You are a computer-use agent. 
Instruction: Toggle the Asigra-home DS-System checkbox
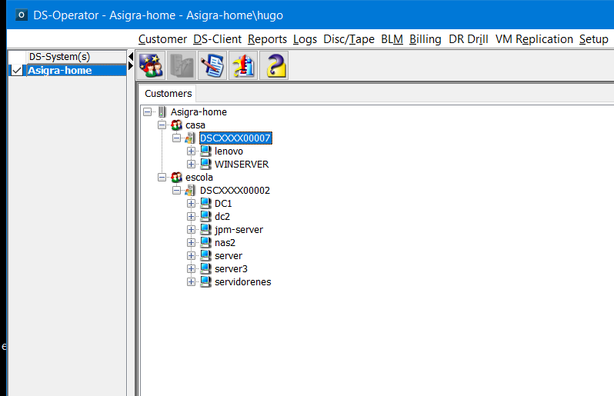tap(17, 71)
